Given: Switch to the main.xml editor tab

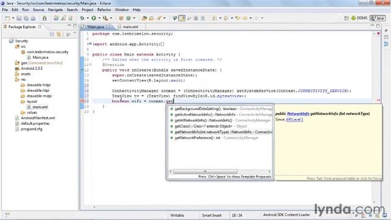Looking at the screenshot, I should (x=130, y=27).
